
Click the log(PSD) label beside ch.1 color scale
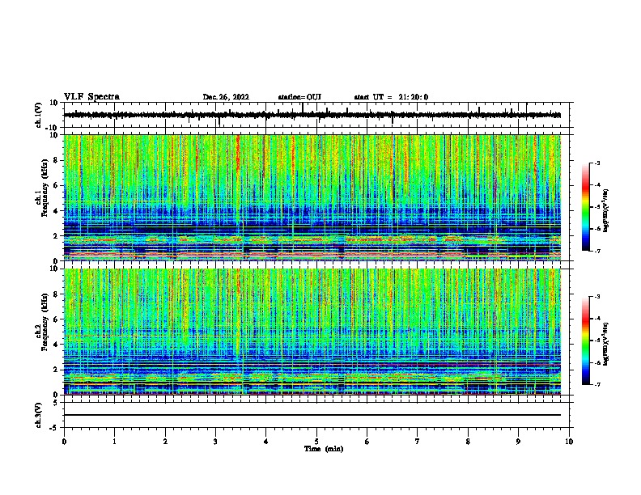pos(606,210)
